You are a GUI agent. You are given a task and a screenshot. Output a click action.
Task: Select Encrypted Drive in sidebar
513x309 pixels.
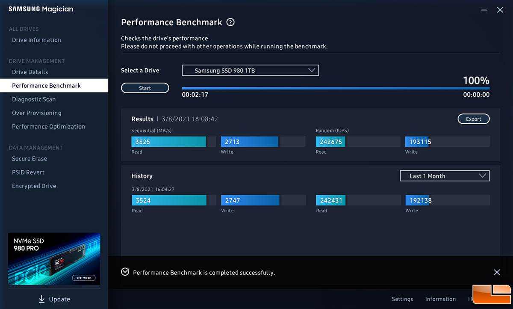(34, 186)
